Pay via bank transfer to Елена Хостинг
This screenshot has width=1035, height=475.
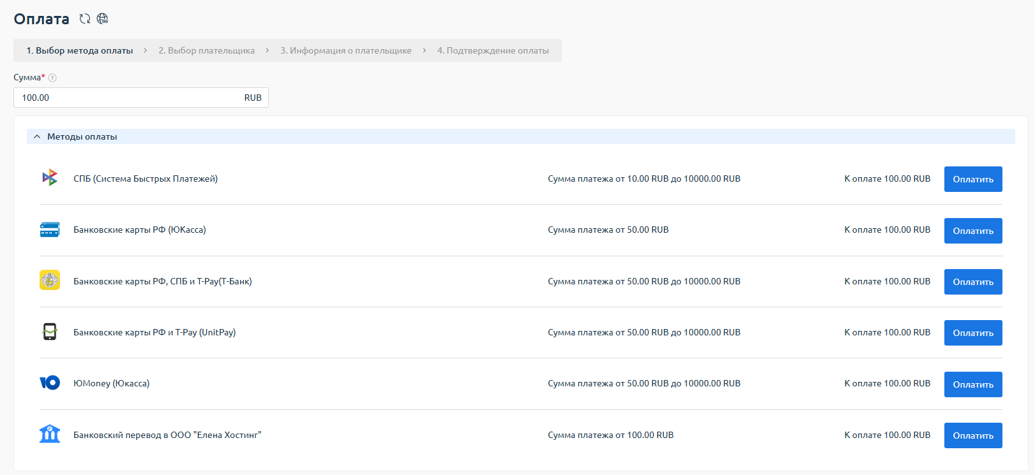[972, 435]
